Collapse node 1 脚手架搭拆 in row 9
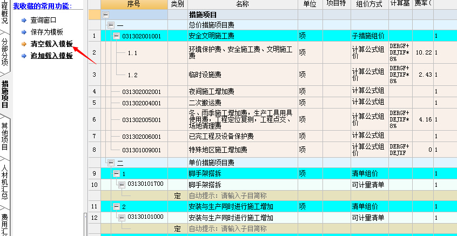Screen dimensions: 457x236 (x=117, y=174)
